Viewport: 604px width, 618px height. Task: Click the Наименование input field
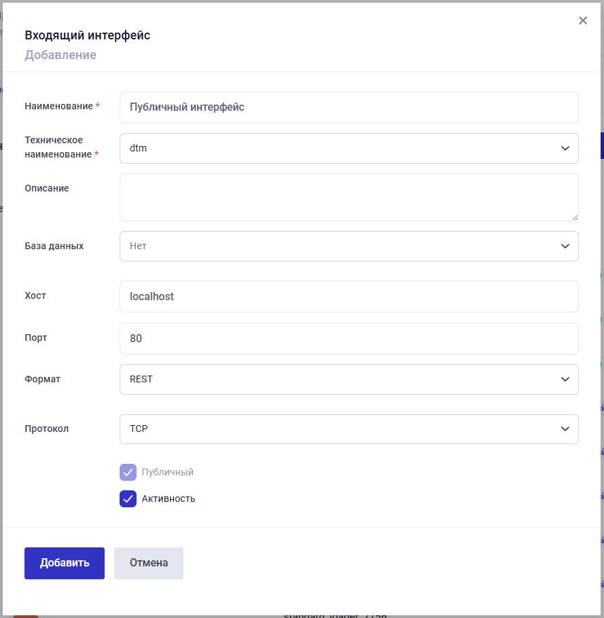tap(349, 107)
